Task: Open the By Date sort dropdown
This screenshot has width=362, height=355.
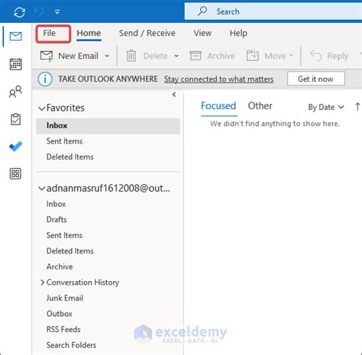Action: tap(326, 107)
